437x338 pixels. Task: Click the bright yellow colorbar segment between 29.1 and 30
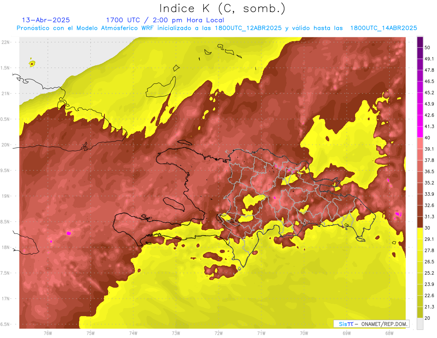pyautogui.click(x=420, y=233)
